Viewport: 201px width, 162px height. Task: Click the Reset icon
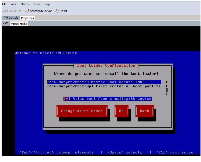tap(57, 11)
